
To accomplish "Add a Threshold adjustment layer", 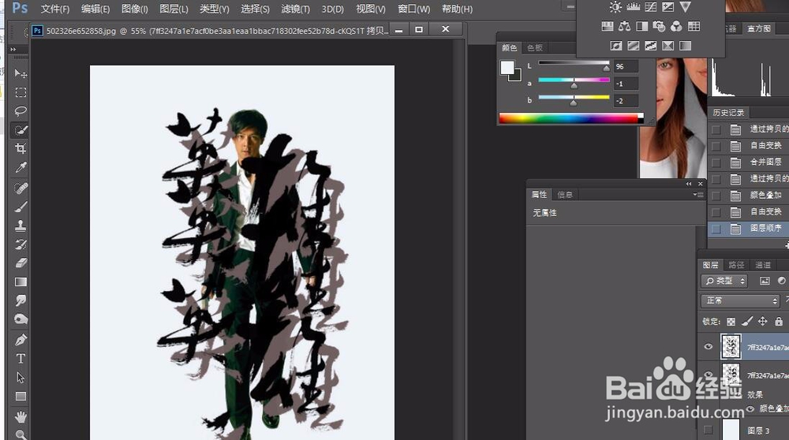I will (651, 46).
